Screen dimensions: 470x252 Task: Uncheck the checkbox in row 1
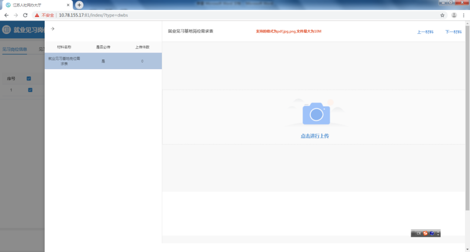[30, 90]
